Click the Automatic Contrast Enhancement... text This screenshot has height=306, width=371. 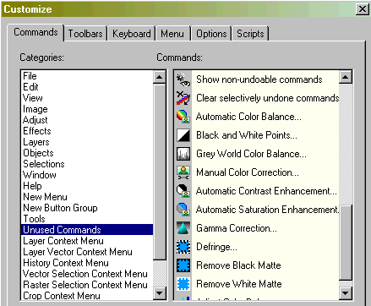point(266,191)
